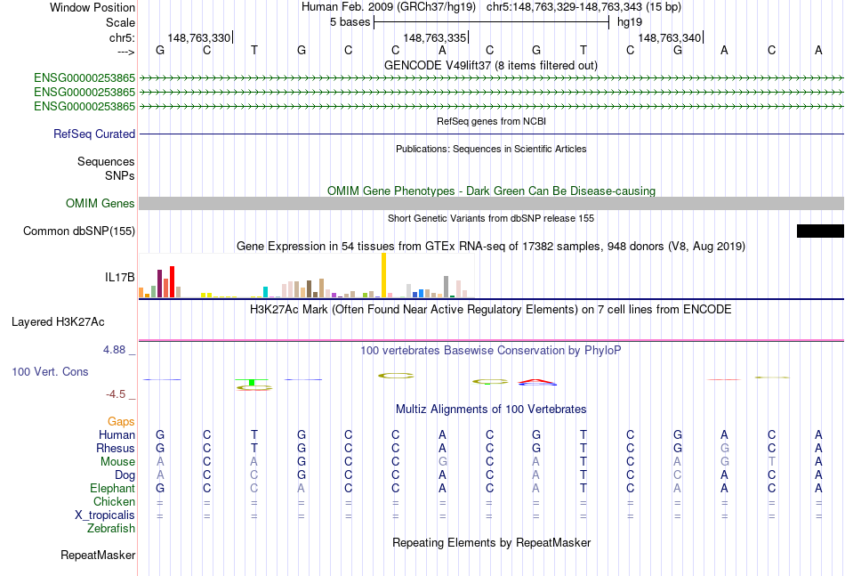Open the RefSeq Curated track label

pyautogui.click(x=93, y=134)
